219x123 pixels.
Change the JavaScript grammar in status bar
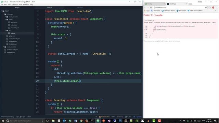click(120, 117)
